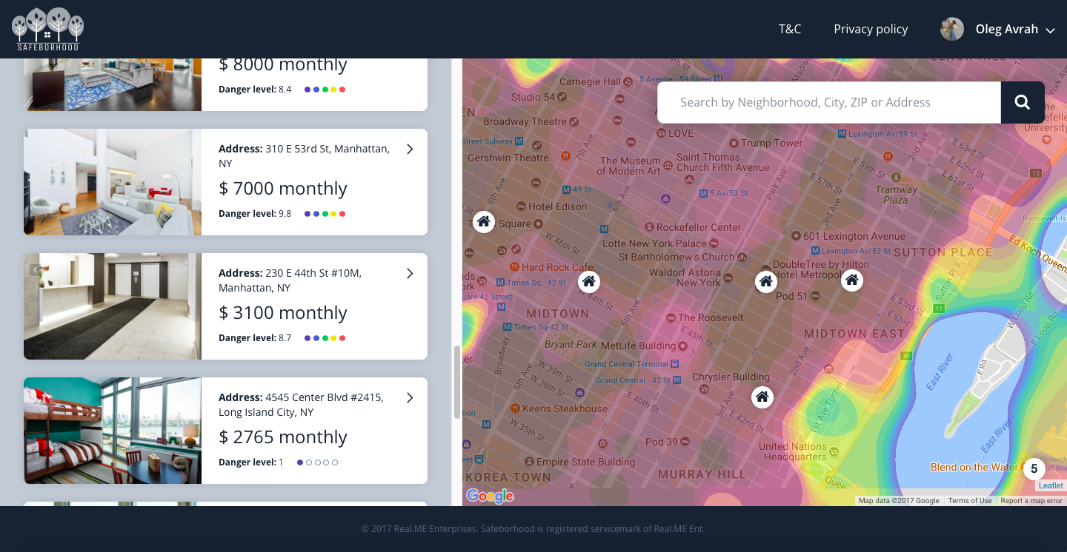Click Carnegie Hall label on map
The width and height of the screenshot is (1067, 552).
point(590,81)
